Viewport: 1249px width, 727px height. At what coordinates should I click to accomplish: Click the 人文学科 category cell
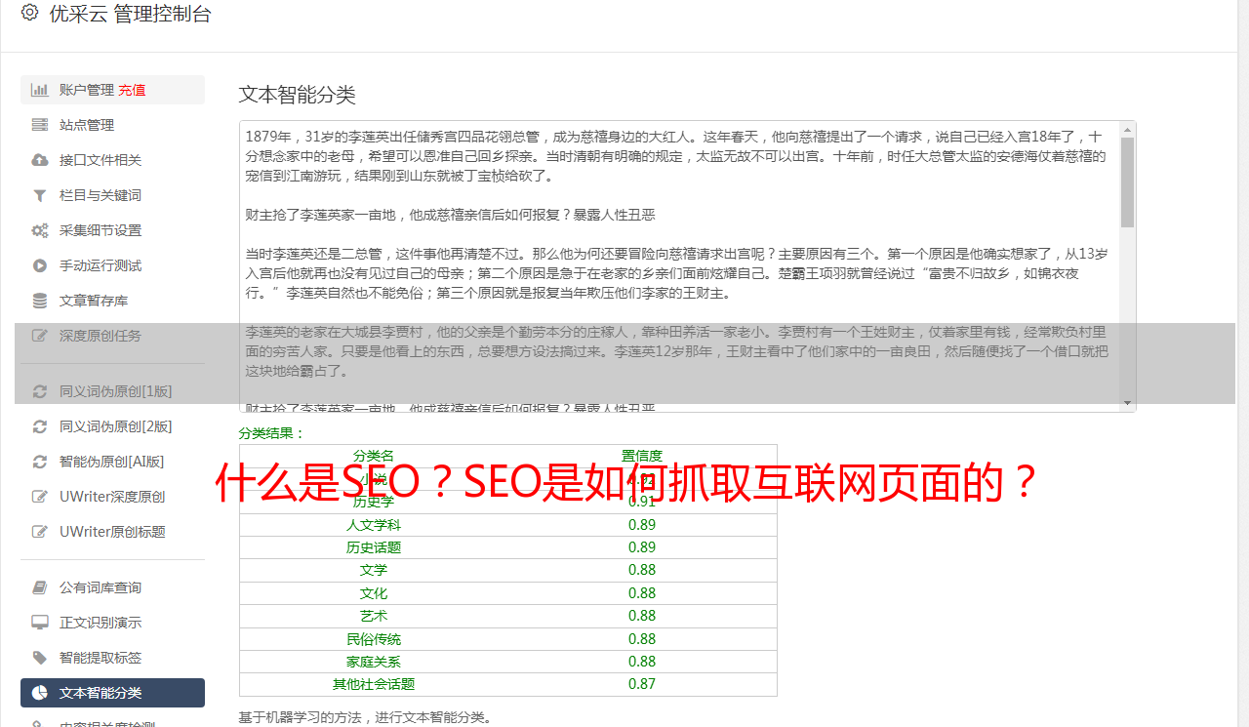pyautogui.click(x=374, y=525)
